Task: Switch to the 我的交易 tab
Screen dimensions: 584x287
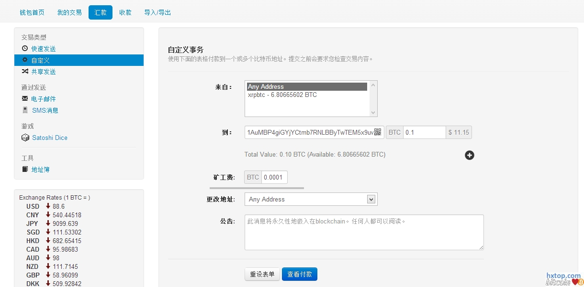Action: [69, 12]
